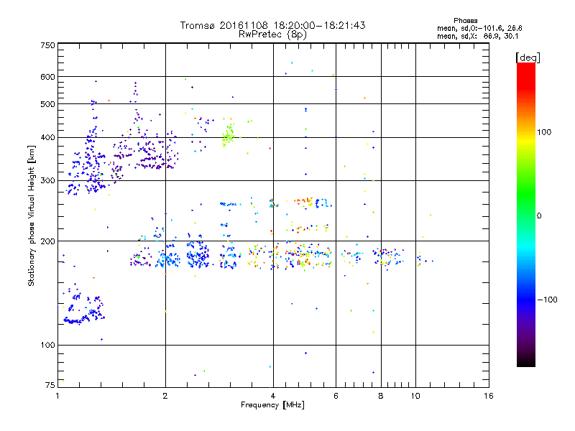This screenshot has width=575, height=431.
Task: Click the 'Phases' header label
Action: point(465,21)
